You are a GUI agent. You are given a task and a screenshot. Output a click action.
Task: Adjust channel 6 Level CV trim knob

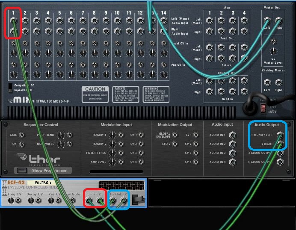point(71,53)
